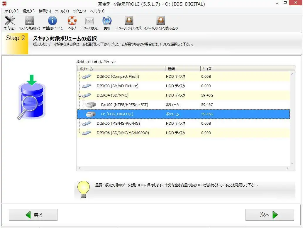Click the ヘルプ lifebuoy icon
Image resolution: width=303 pixels, height=228 pixels.
[x=72, y=21]
